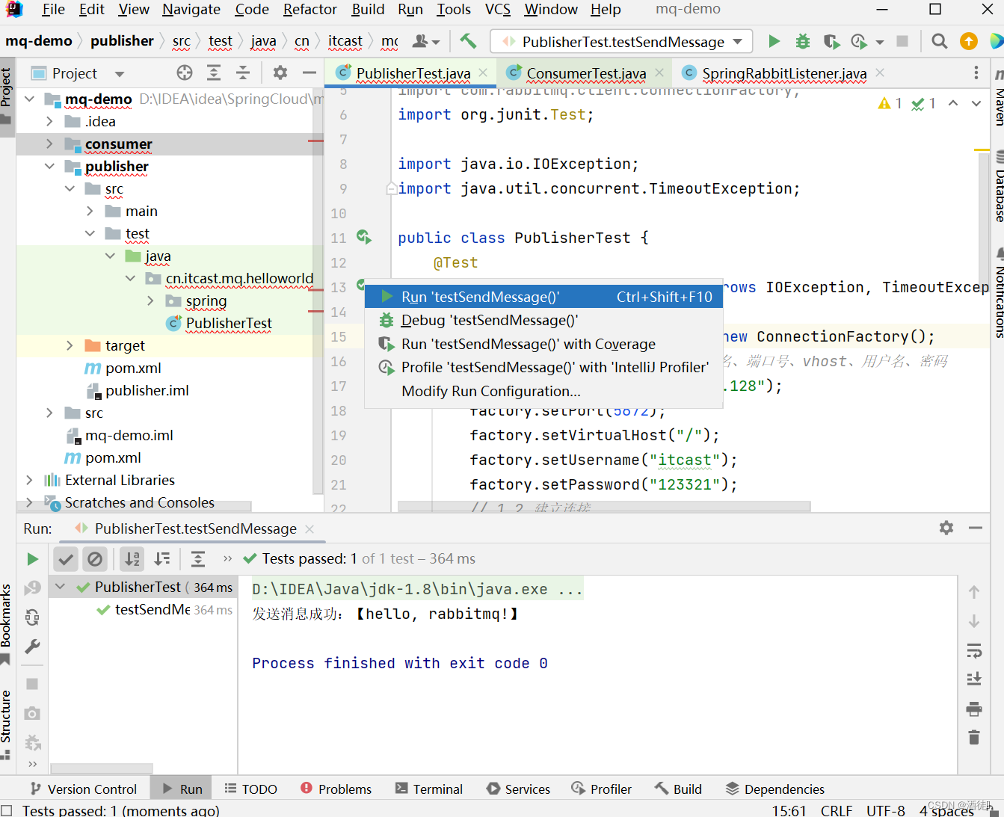Open Dependencies tool window

[x=775, y=789]
